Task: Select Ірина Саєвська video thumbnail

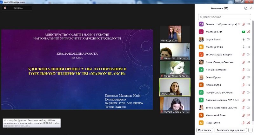Action: (x=175, y=69)
